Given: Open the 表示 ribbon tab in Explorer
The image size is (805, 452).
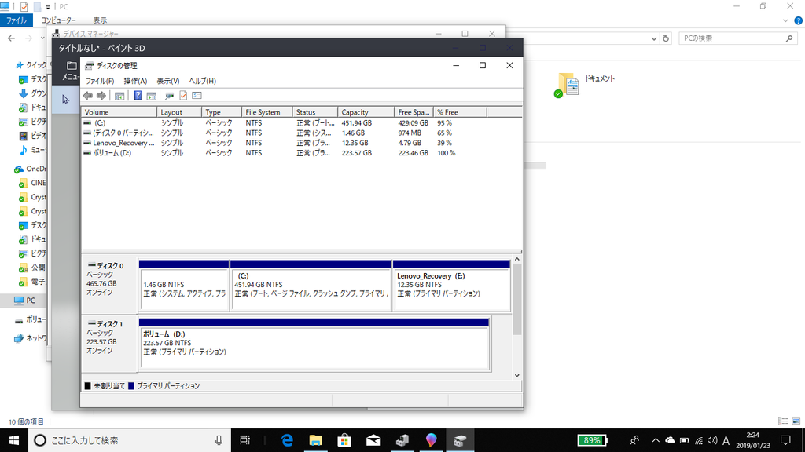Looking at the screenshot, I should tap(100, 20).
